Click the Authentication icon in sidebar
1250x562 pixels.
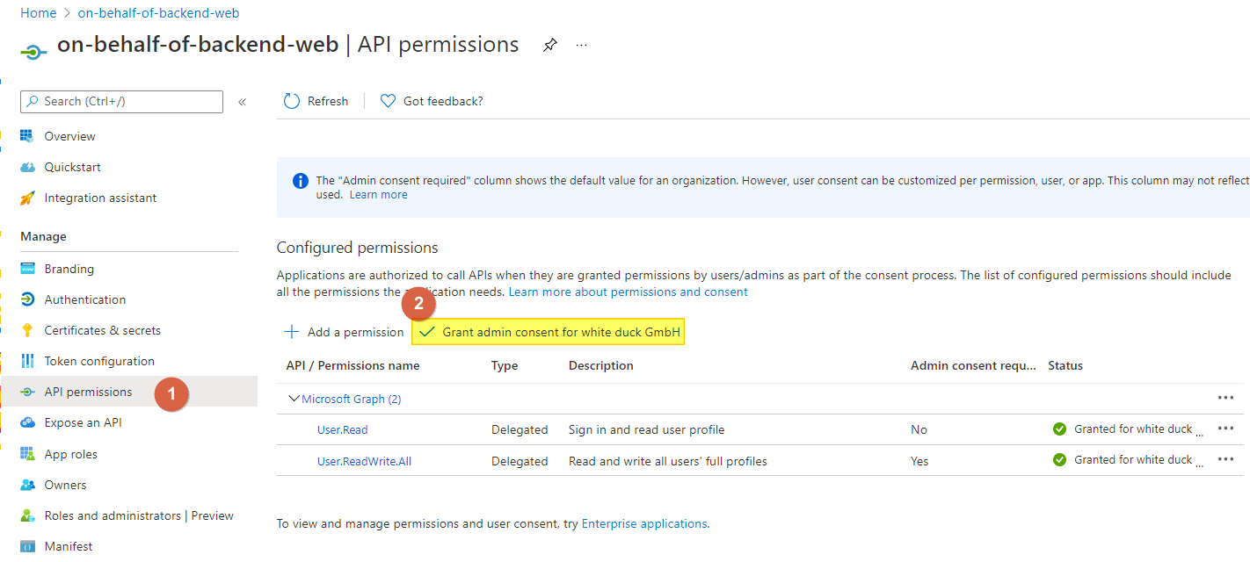[27, 299]
